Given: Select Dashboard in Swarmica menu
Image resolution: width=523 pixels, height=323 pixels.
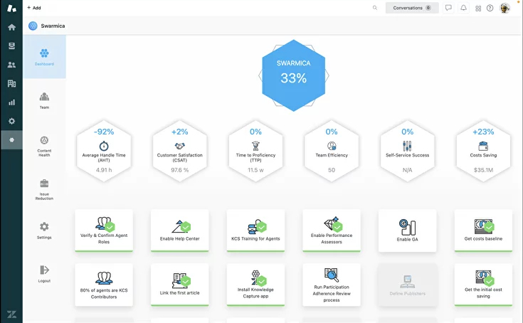Looking at the screenshot, I should 44,57.
